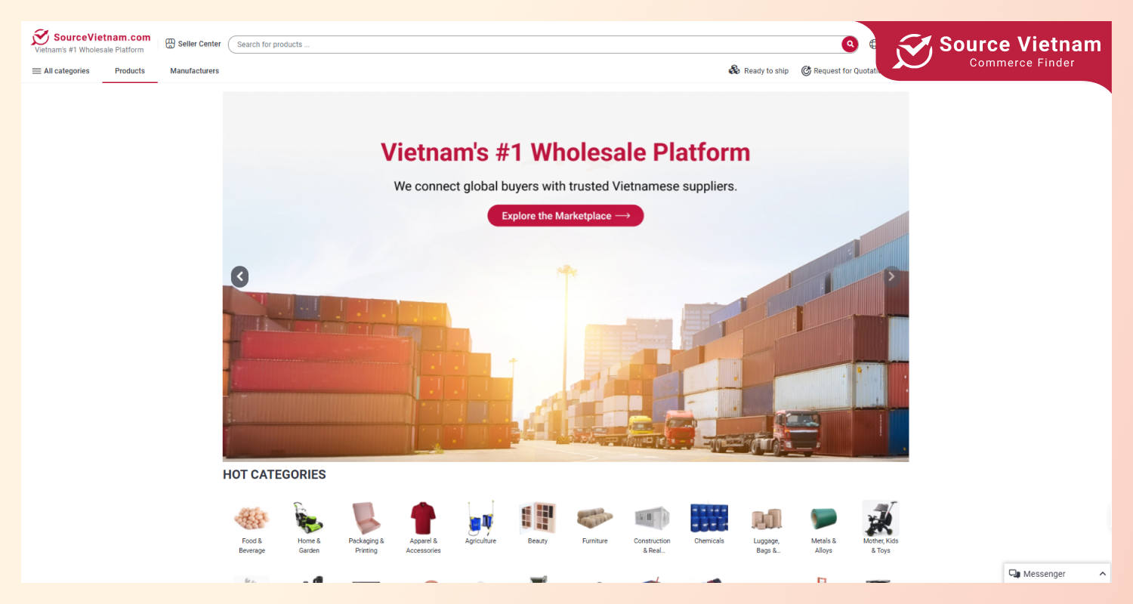Select the Products tab

[130, 71]
